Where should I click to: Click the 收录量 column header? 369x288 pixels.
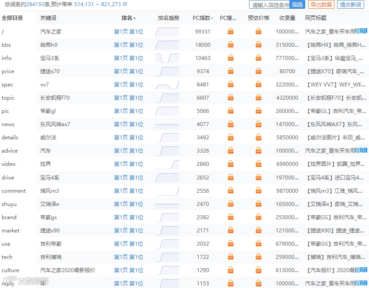click(287, 18)
